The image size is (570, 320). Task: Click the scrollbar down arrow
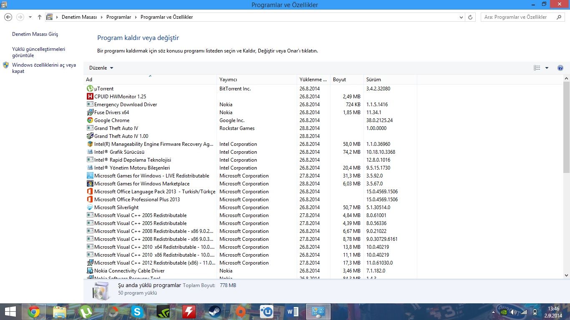tap(566, 275)
